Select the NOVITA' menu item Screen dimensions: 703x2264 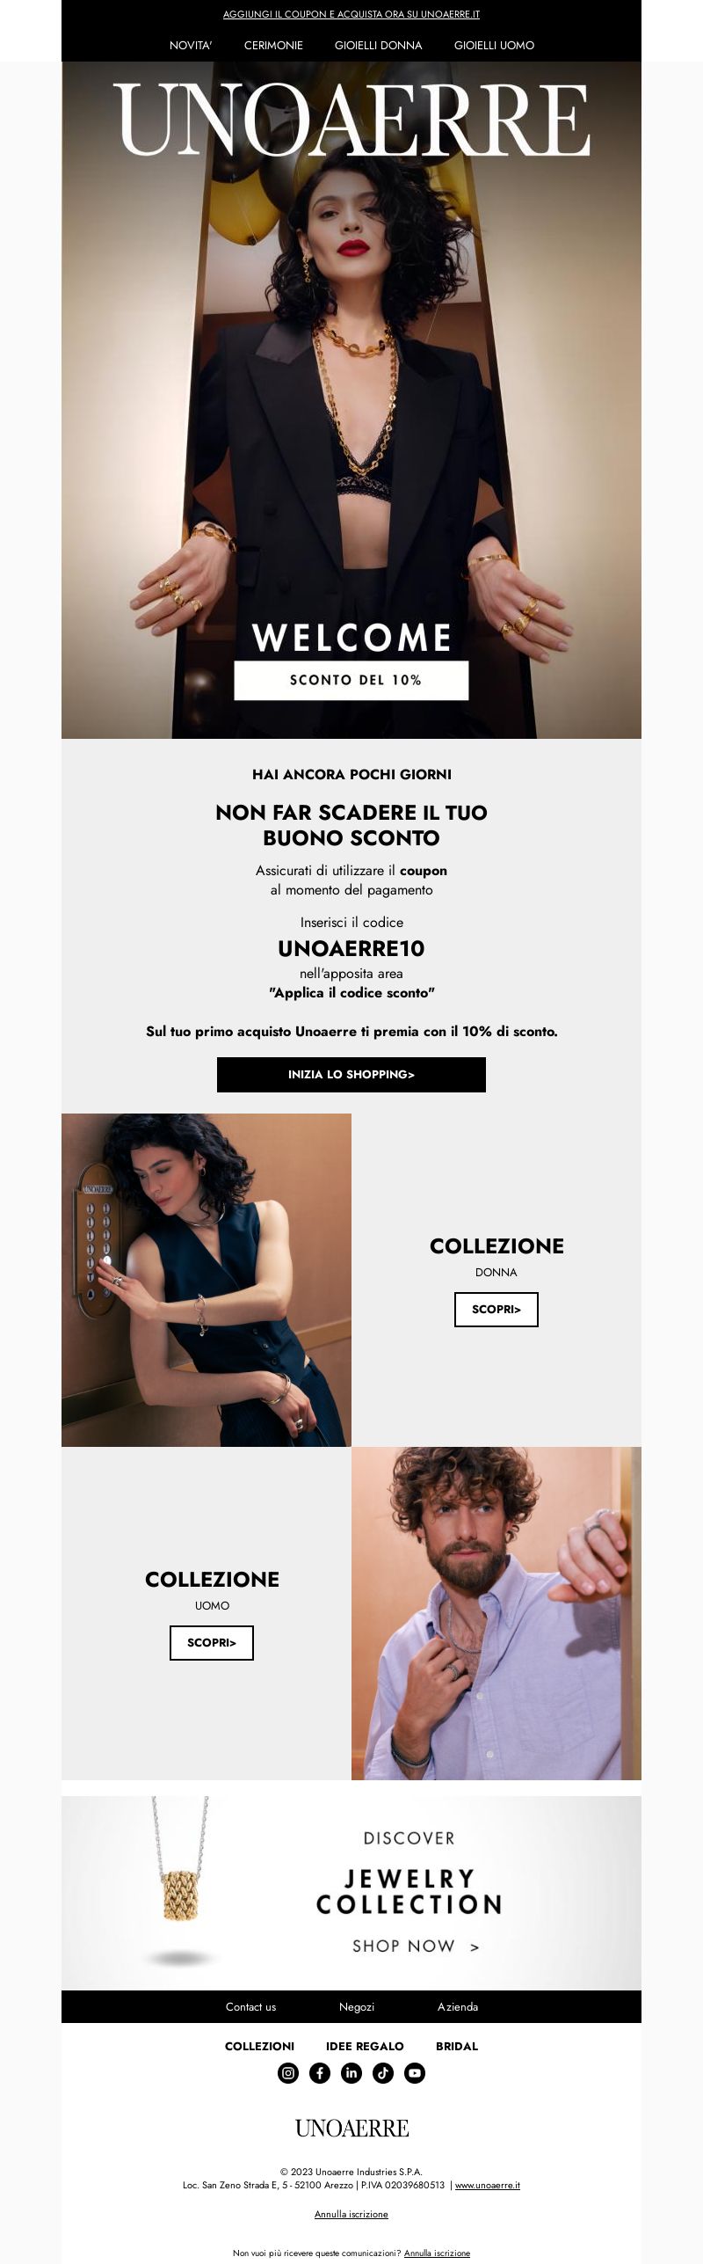pos(191,45)
